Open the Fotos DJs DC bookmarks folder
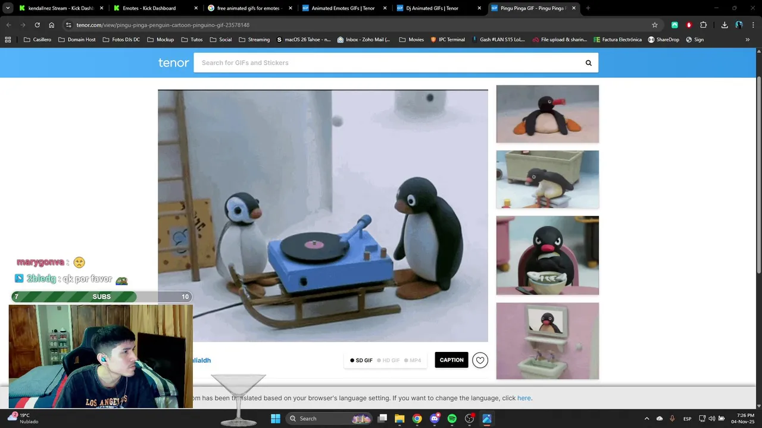Viewport: 762px width, 428px height. 121,40
